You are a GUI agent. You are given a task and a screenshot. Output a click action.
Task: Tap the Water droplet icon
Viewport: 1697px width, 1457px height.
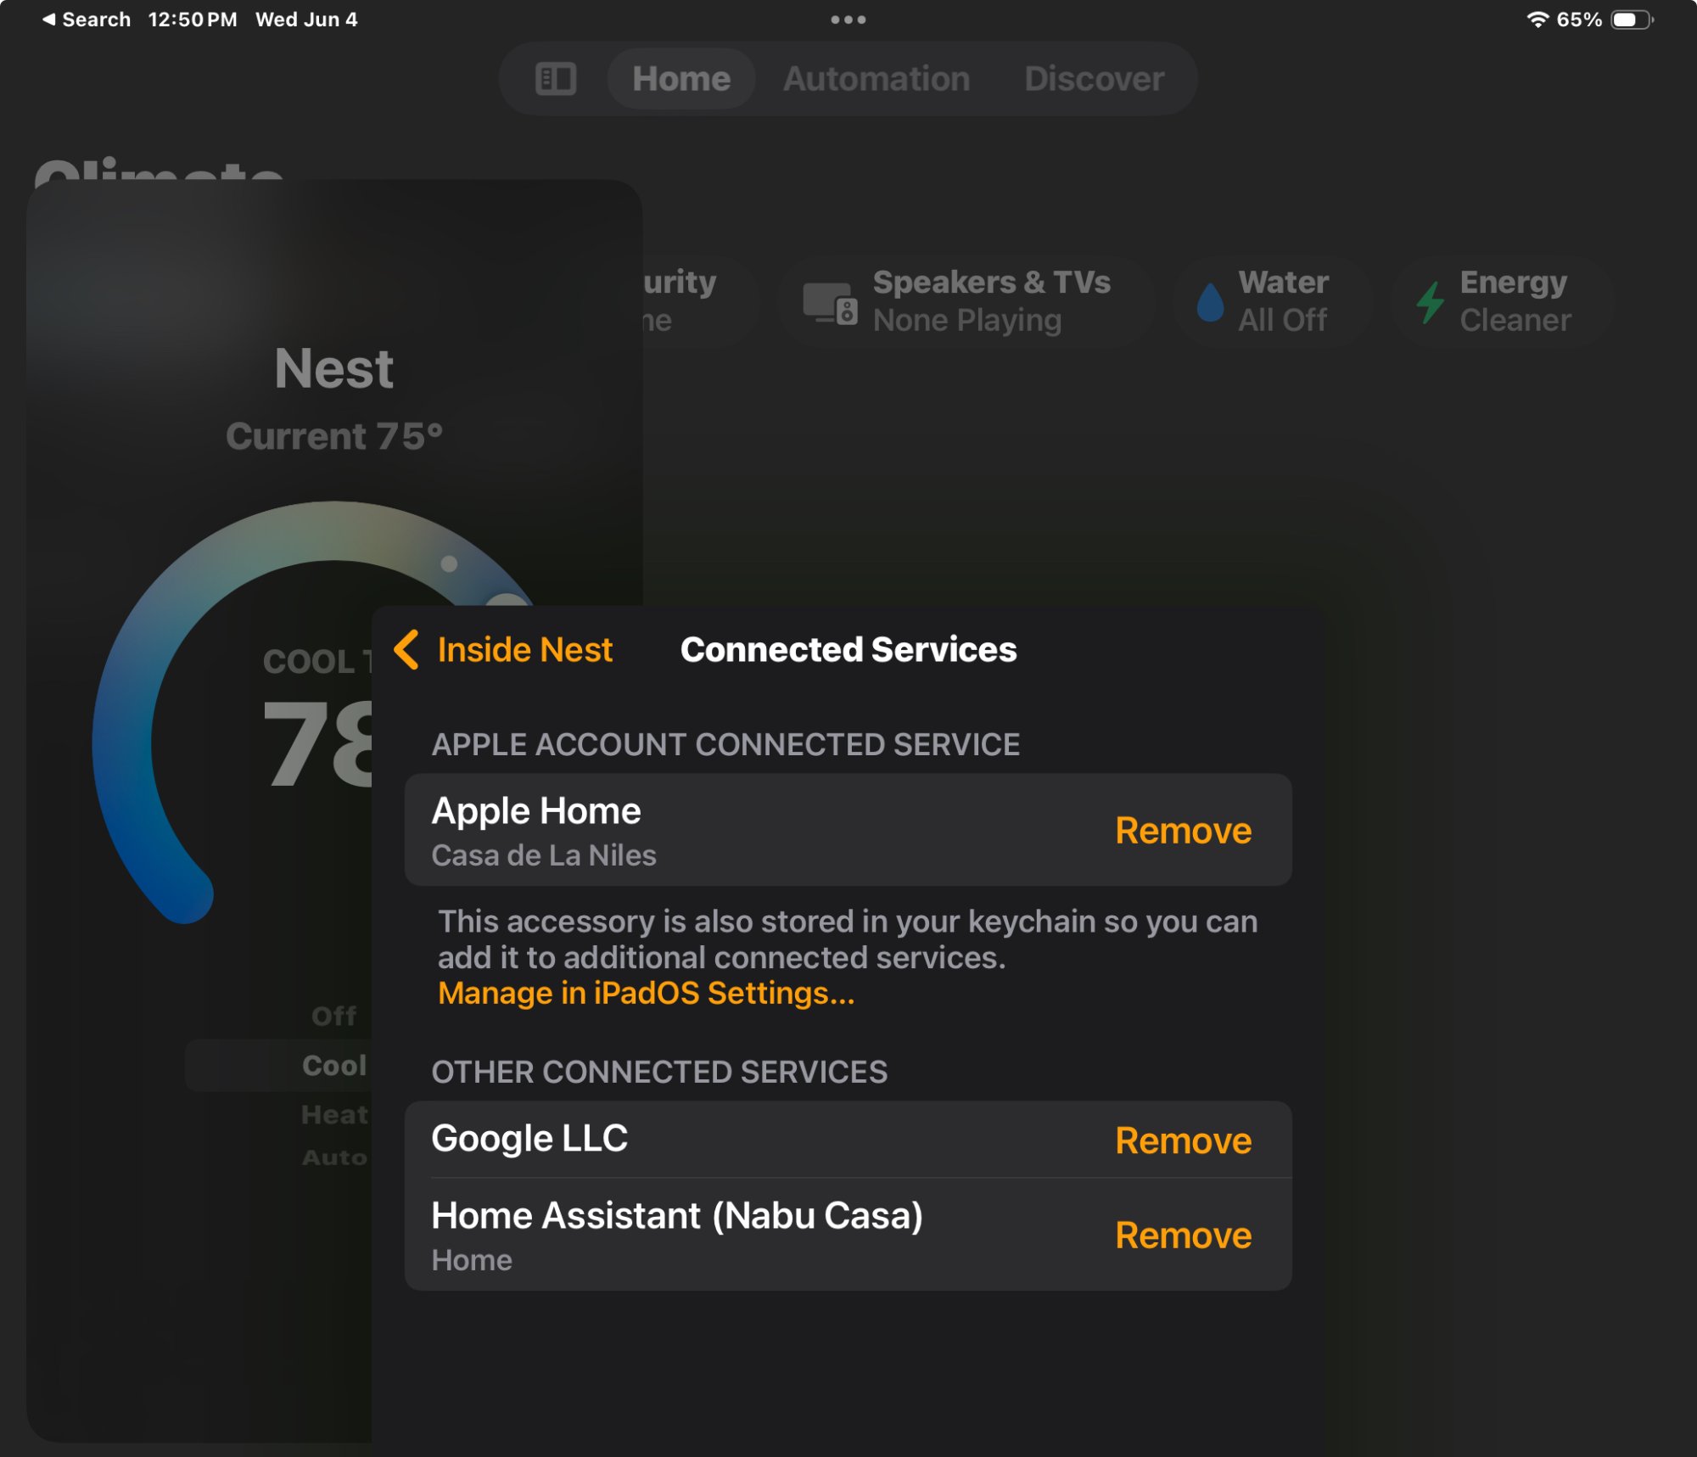pyautogui.click(x=1209, y=302)
